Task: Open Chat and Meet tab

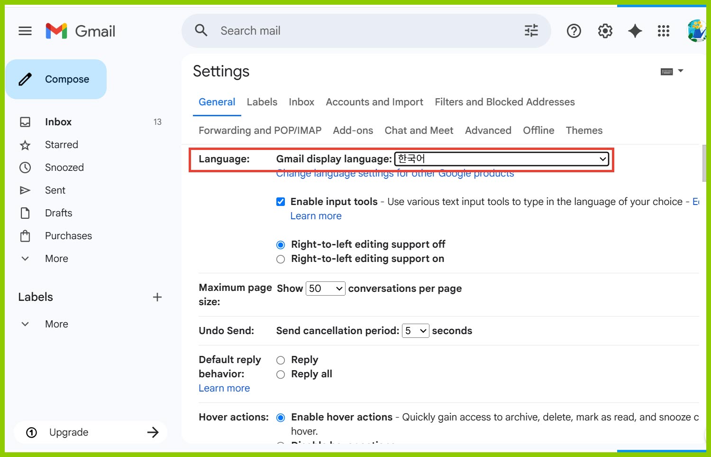Action: click(x=419, y=131)
